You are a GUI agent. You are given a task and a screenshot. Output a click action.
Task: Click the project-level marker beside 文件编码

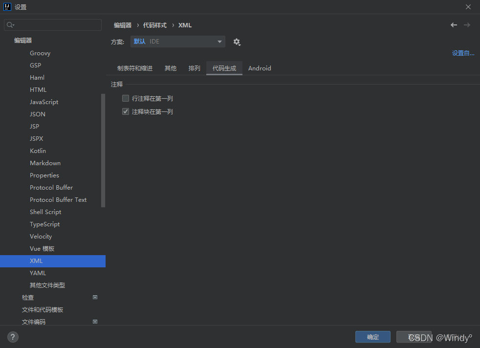[95, 322]
